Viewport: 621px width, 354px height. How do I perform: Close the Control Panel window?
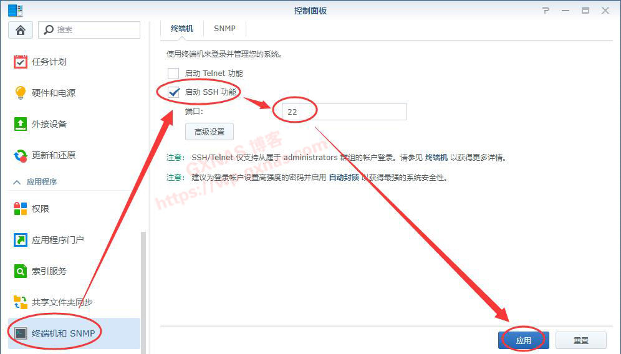click(605, 11)
